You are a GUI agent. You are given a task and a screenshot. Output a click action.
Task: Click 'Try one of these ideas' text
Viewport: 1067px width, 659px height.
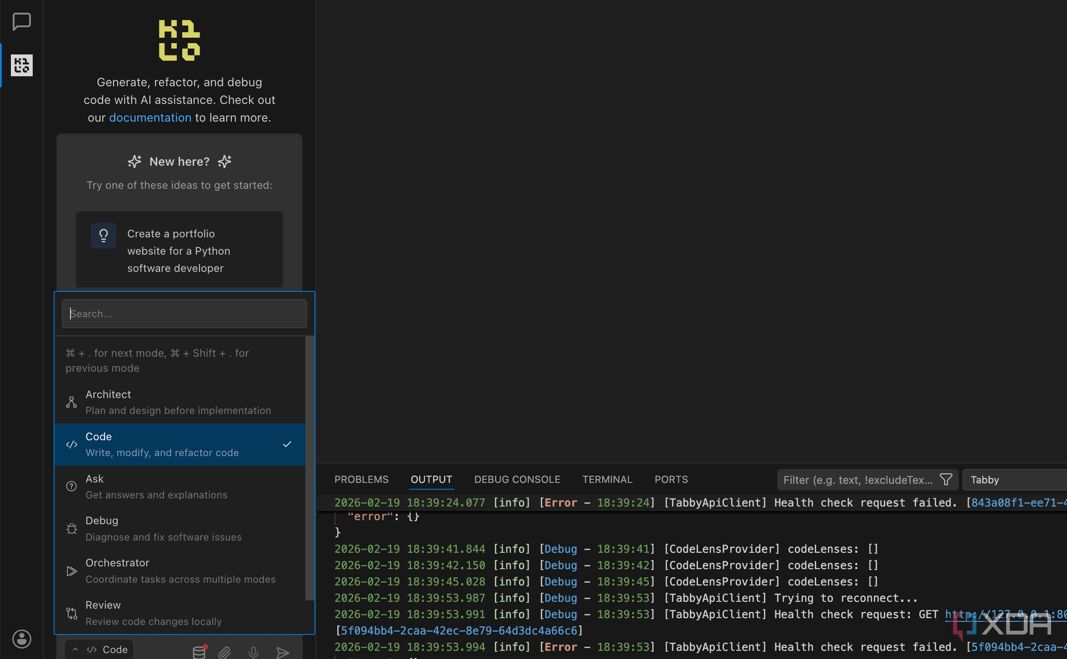tap(179, 185)
